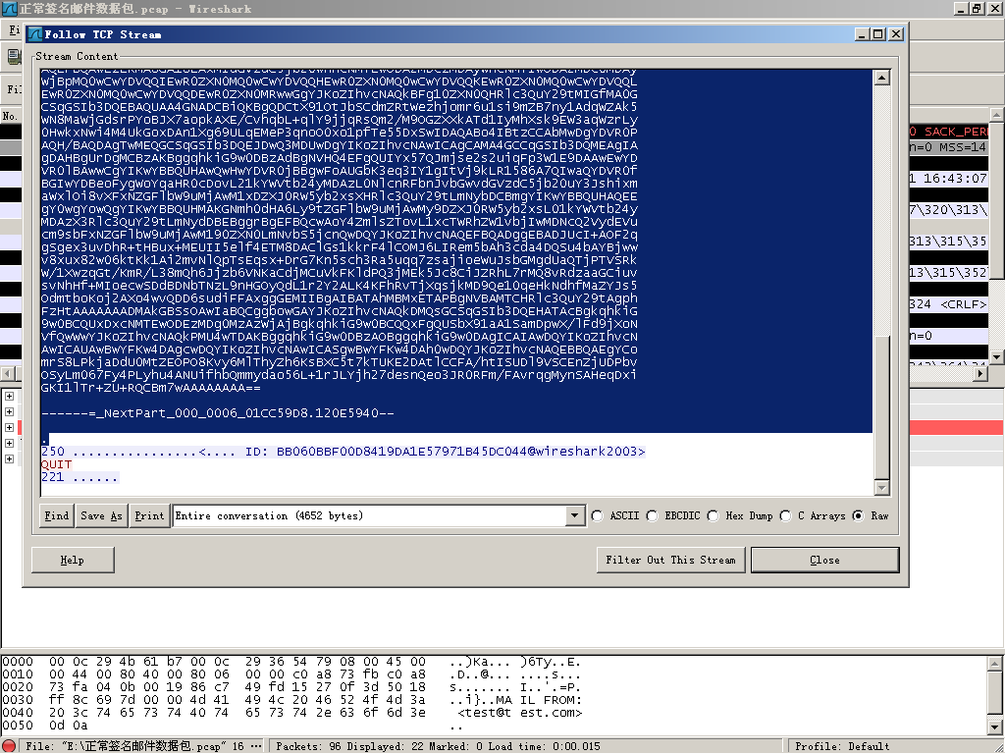
Task: Click the packet list scroll-up arrow in main window
Action: [997, 116]
